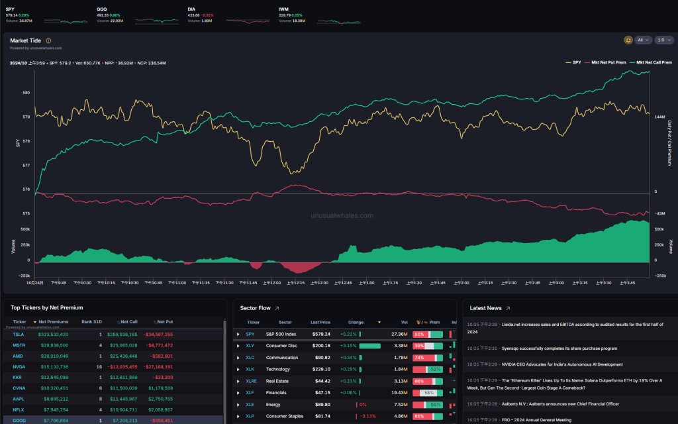The height and width of the screenshot is (424, 678).
Task: Expand the XLK Technology sector row
Action: (x=238, y=369)
